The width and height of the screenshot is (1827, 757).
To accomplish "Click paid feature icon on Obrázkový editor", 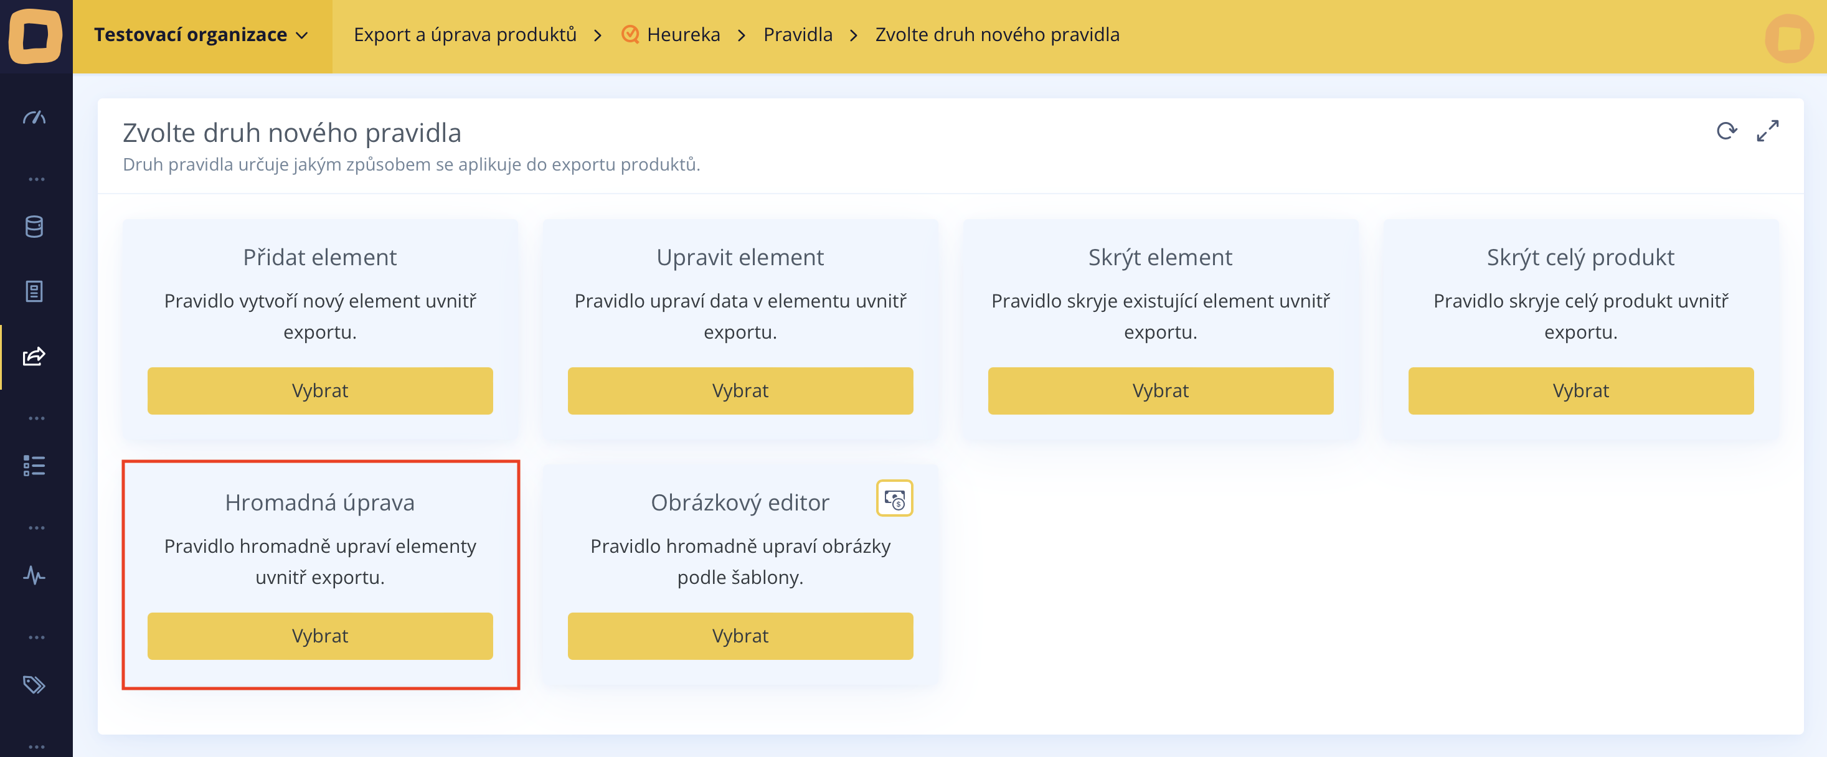I will (894, 499).
